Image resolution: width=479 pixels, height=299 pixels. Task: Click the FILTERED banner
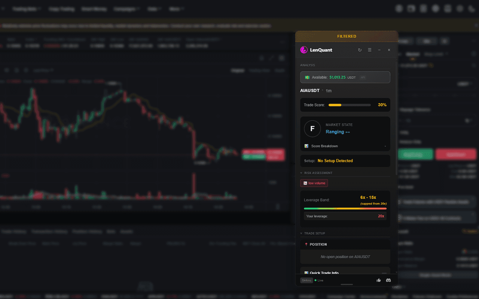[x=347, y=36]
